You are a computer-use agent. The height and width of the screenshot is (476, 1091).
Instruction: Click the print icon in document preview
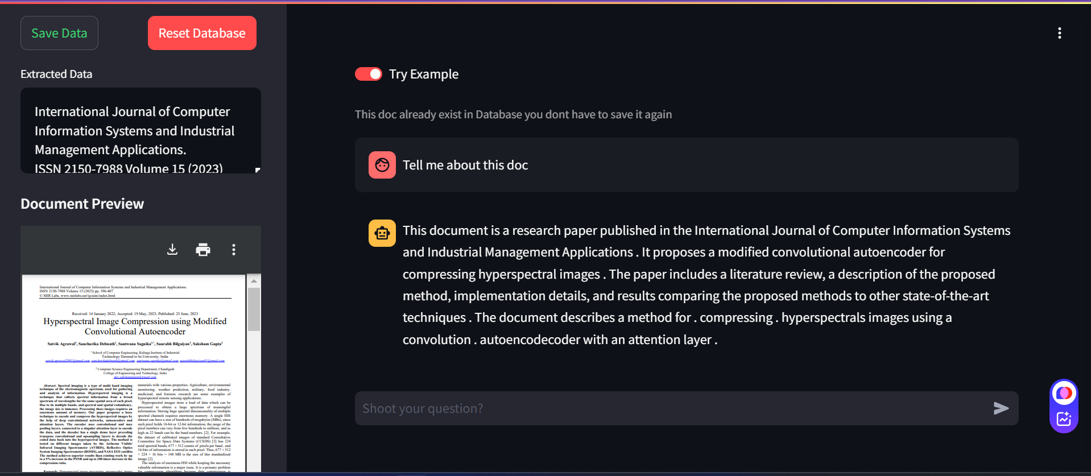203,250
